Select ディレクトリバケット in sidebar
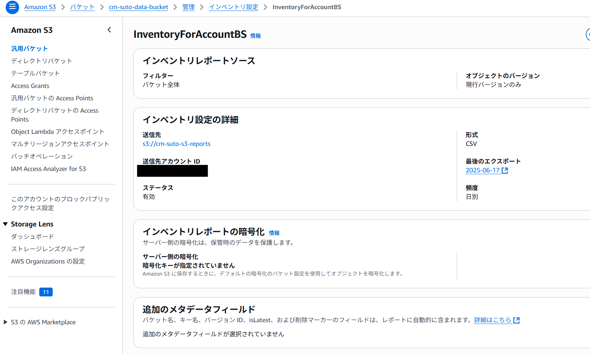This screenshot has width=590, height=354. pyautogui.click(x=42, y=61)
